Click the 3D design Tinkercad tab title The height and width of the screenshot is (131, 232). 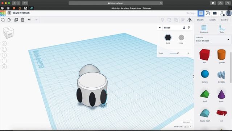coord(131,8)
